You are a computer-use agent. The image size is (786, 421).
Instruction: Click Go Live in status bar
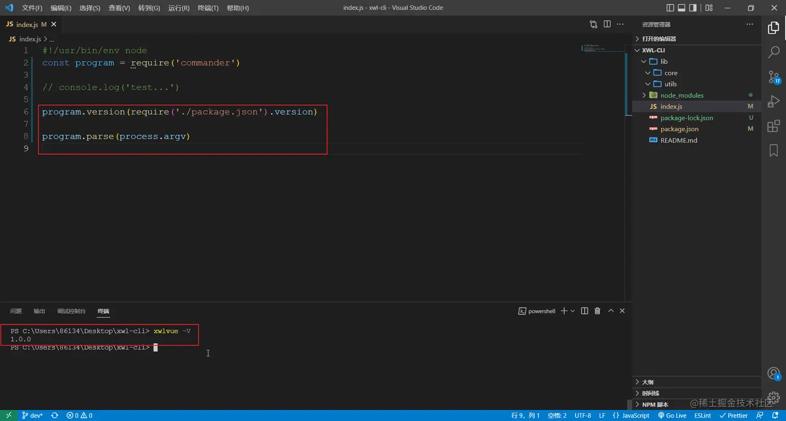click(672, 415)
